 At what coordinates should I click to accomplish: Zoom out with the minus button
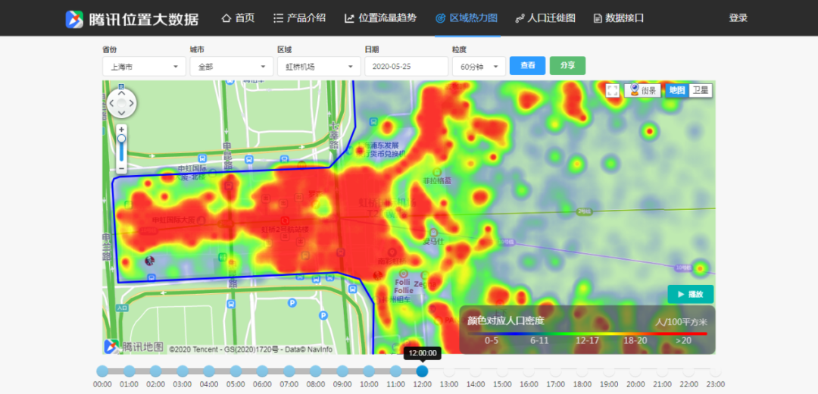(x=121, y=168)
